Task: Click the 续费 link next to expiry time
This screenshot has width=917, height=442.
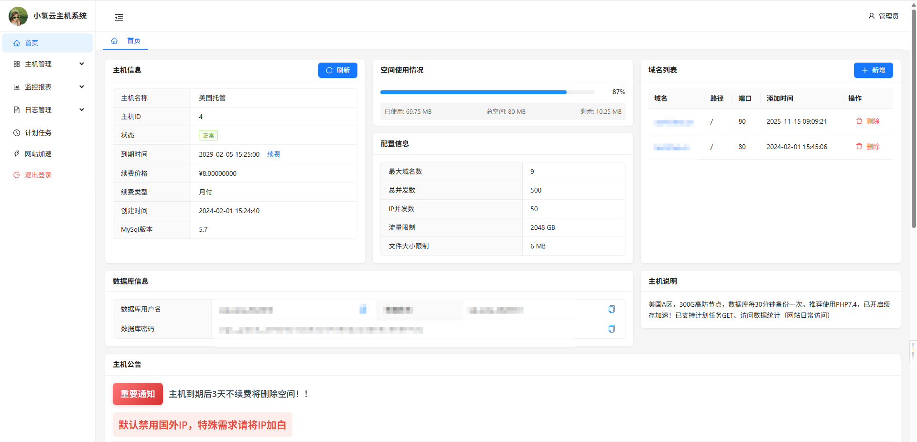Action: (x=274, y=154)
